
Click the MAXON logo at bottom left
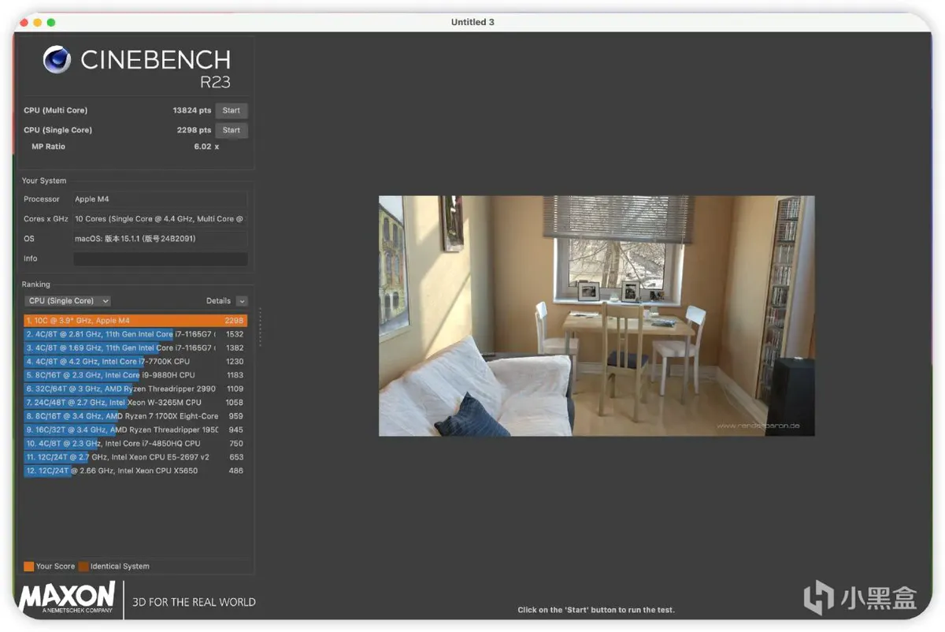point(68,598)
